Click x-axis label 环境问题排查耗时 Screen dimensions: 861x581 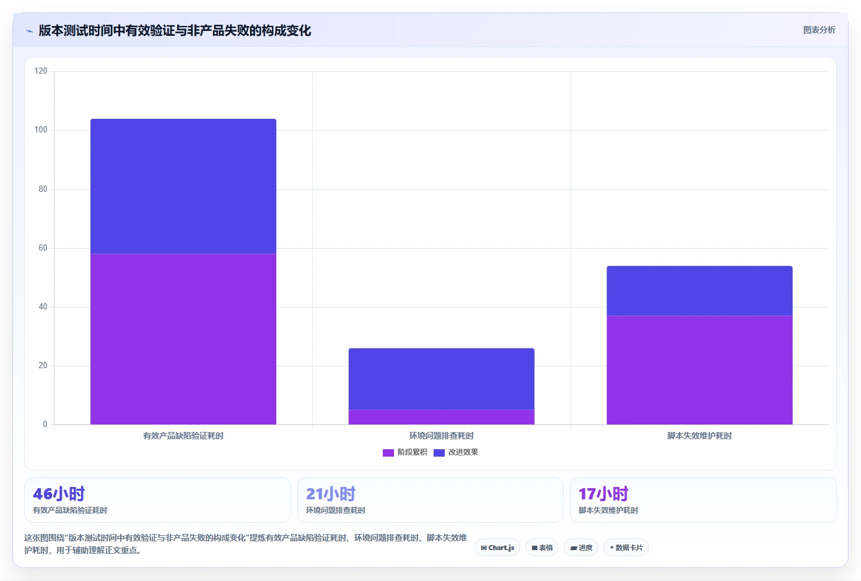(x=442, y=436)
